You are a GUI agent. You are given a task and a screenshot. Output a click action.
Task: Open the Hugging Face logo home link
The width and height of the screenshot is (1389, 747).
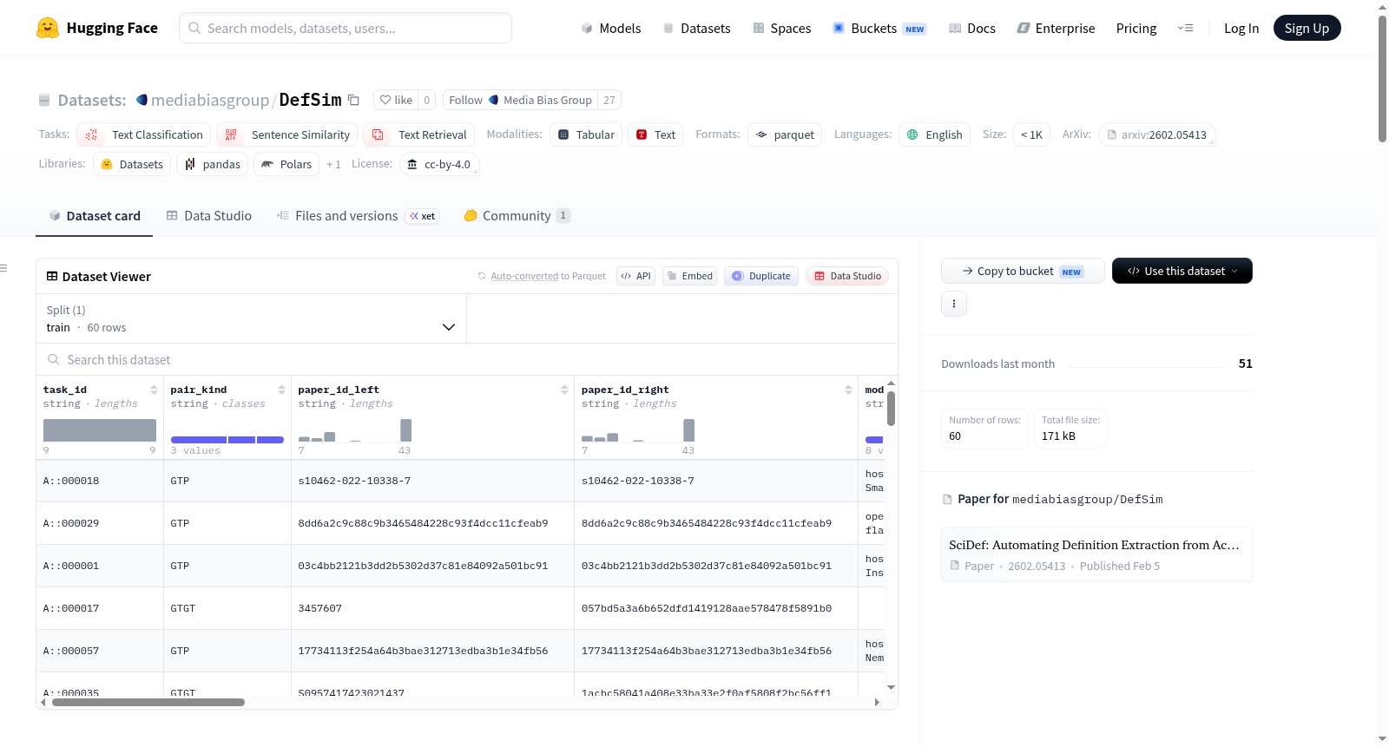tap(97, 28)
